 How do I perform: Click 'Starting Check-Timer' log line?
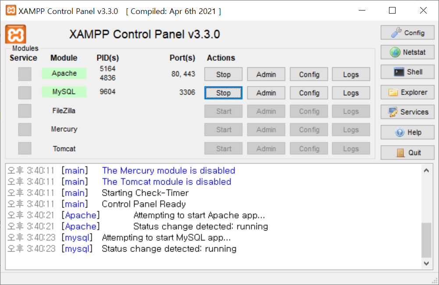(x=145, y=193)
